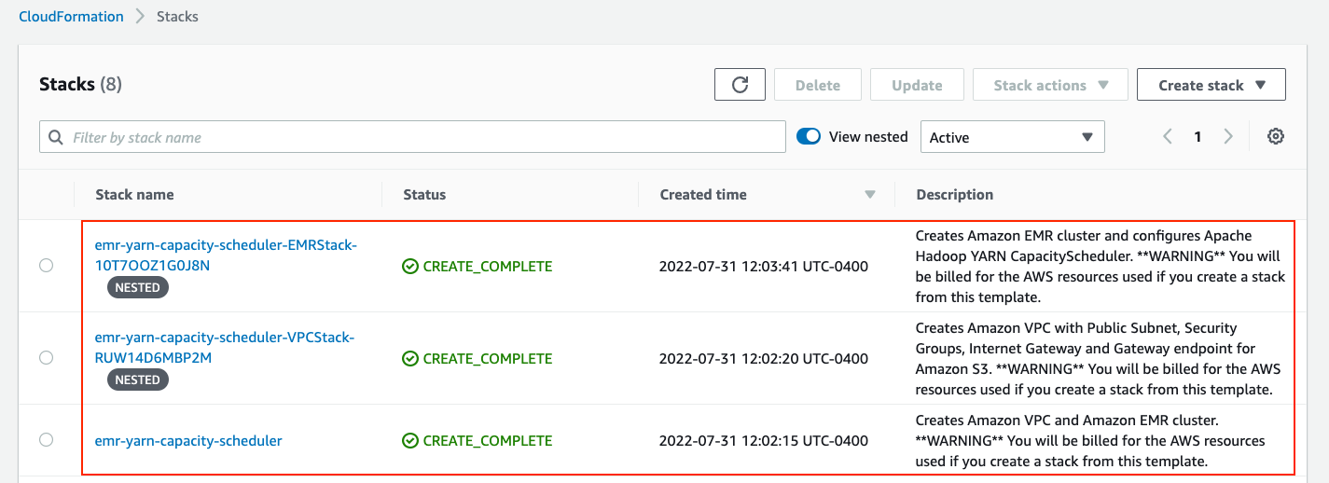Click the green check icon for EMRStack status
The height and width of the screenshot is (483, 1329).
410,267
